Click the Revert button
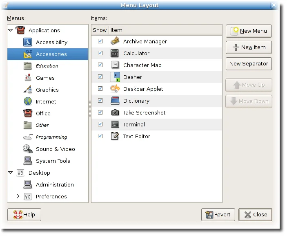 218,215
